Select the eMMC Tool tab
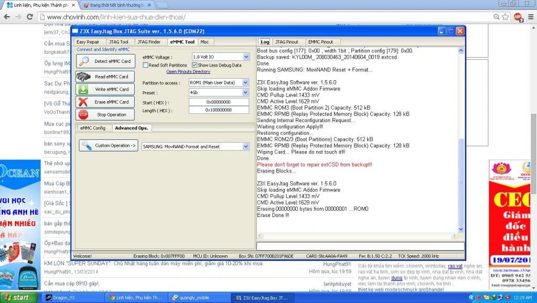This screenshot has width=537, height=303. [182, 42]
